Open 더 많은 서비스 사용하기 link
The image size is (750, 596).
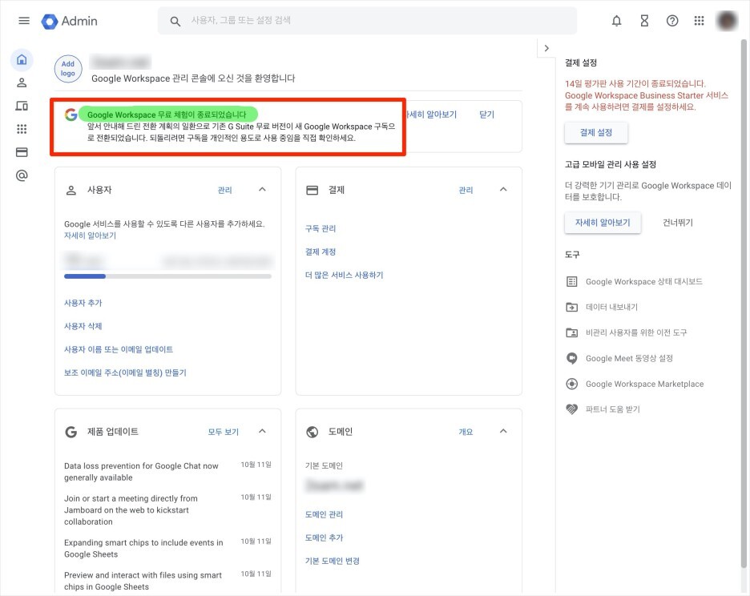[x=345, y=275]
